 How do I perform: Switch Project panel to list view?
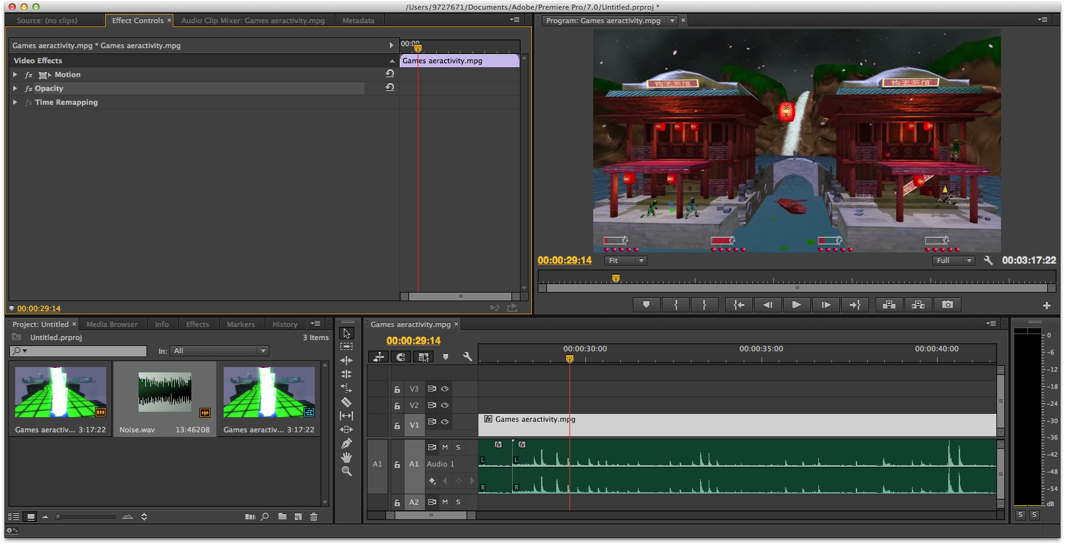click(14, 517)
